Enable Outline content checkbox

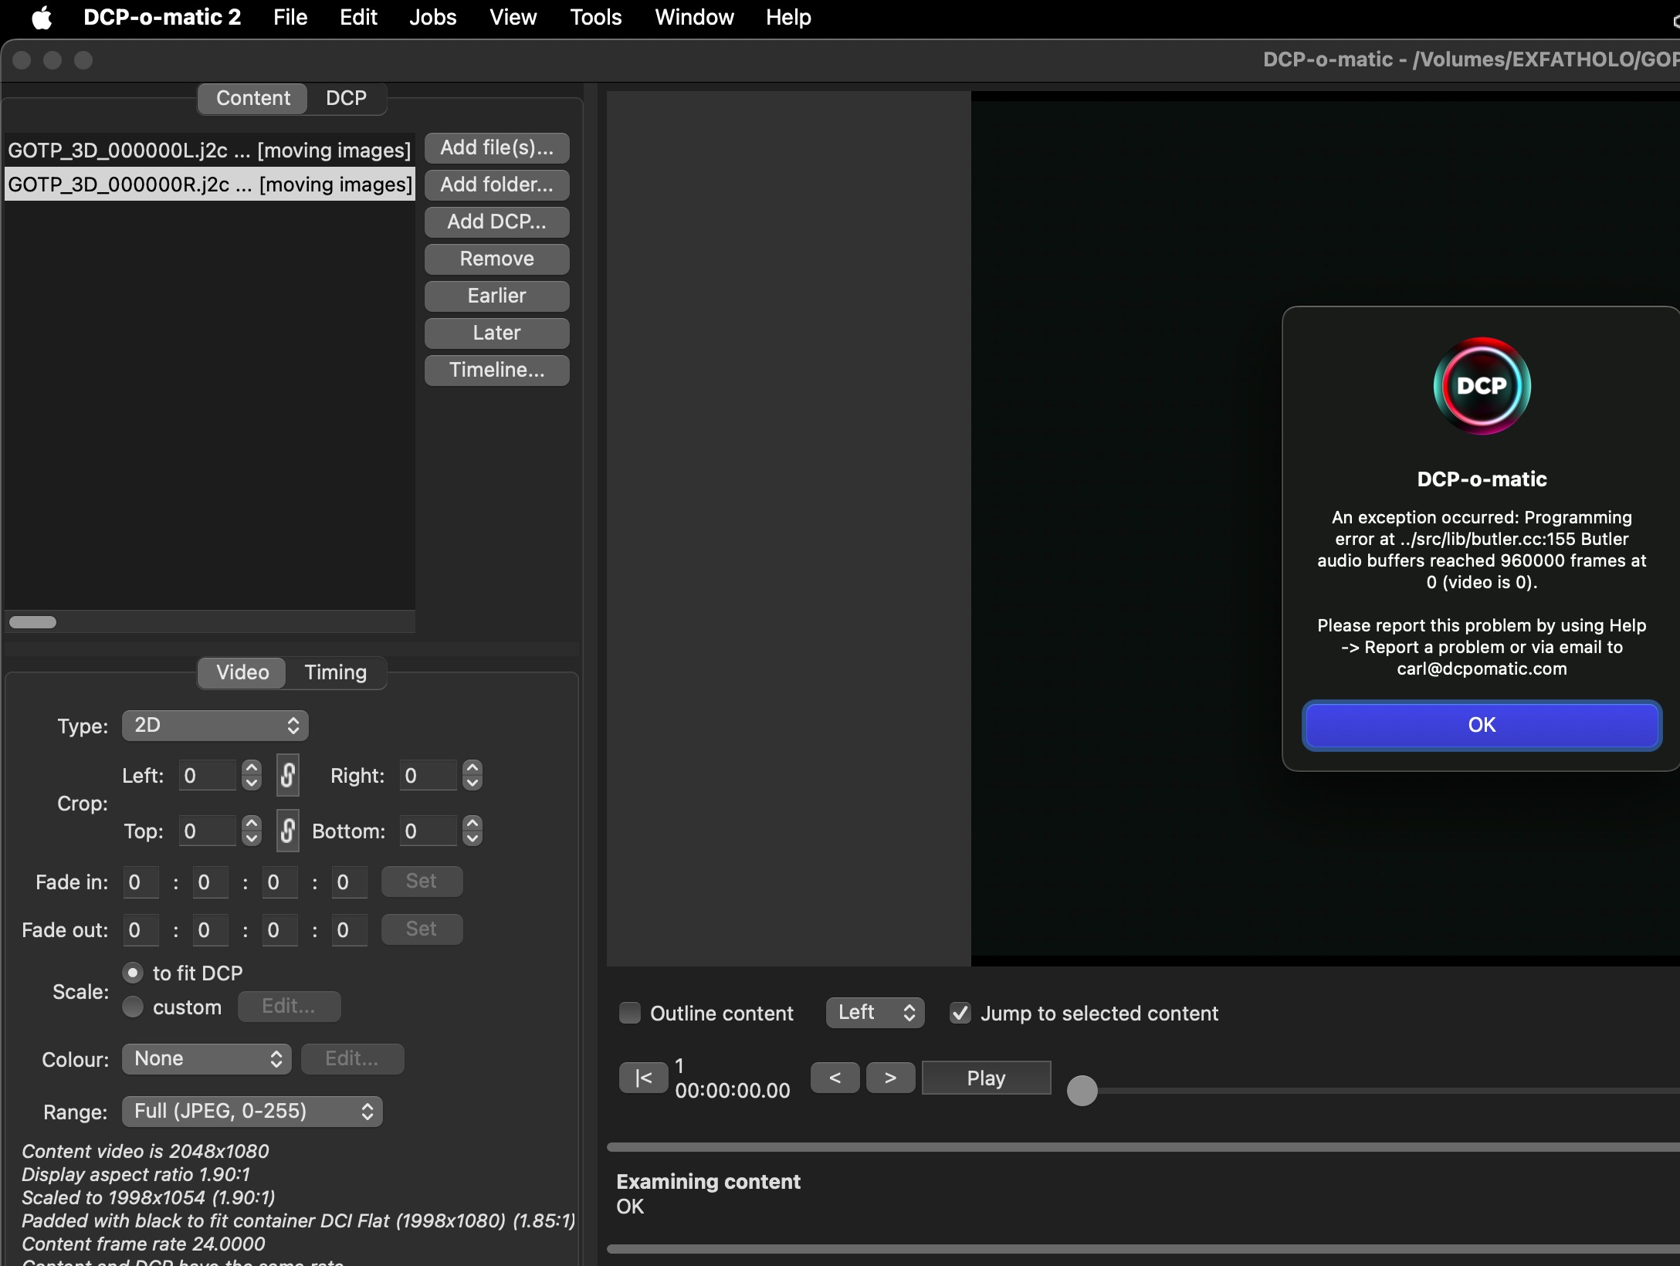coord(630,1013)
